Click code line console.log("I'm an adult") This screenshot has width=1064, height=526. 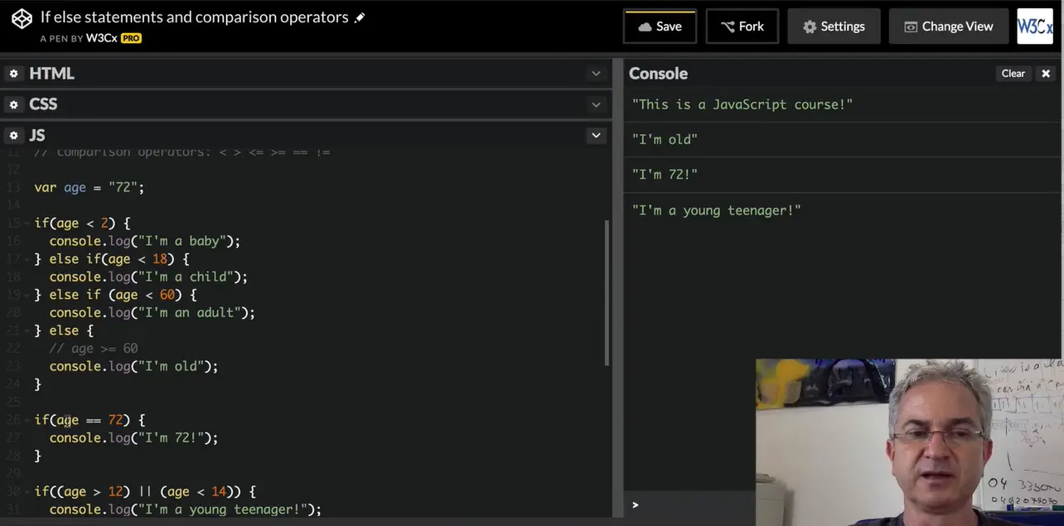point(152,312)
